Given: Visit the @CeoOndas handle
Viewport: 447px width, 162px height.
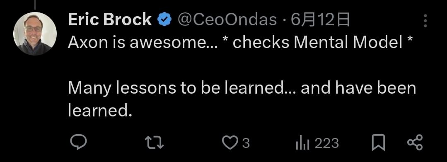Looking at the screenshot, I should (x=227, y=20).
